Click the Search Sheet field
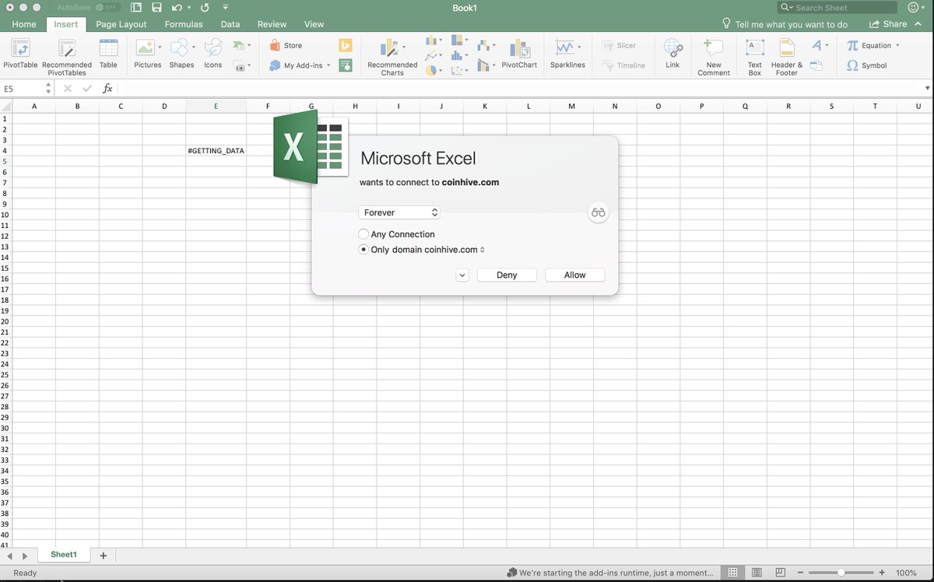934x582 pixels. (839, 8)
